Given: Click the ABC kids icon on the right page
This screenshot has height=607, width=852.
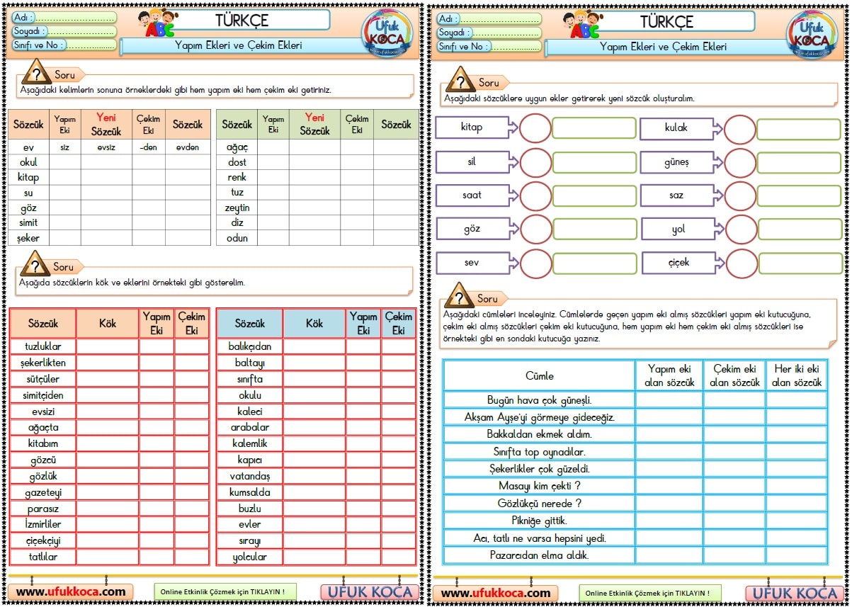Looking at the screenshot, I should (x=584, y=25).
